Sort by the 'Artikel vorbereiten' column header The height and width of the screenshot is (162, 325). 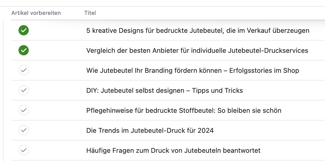pos(36,13)
